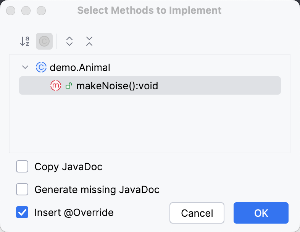Confirm with the OK button

(261, 213)
